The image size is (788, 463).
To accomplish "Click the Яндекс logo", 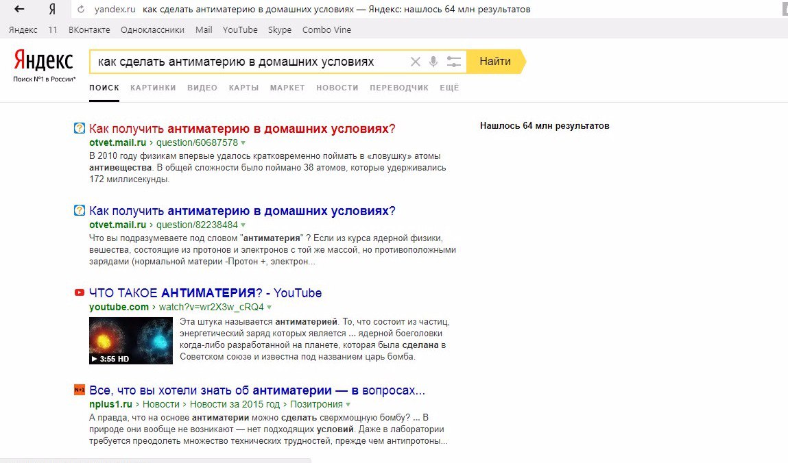I will pos(44,62).
